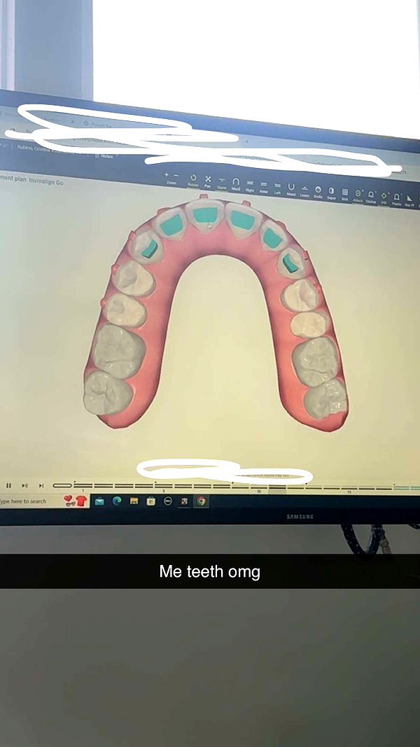The width and height of the screenshot is (420, 747).
Task: Switch to Google Chrome in taskbar
Action: 202,501
